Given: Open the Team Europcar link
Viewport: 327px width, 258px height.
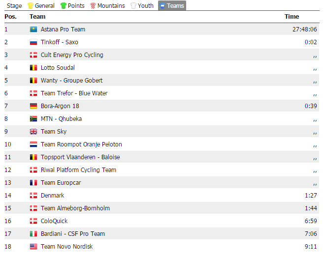Looking at the screenshot, I should coord(61,183).
